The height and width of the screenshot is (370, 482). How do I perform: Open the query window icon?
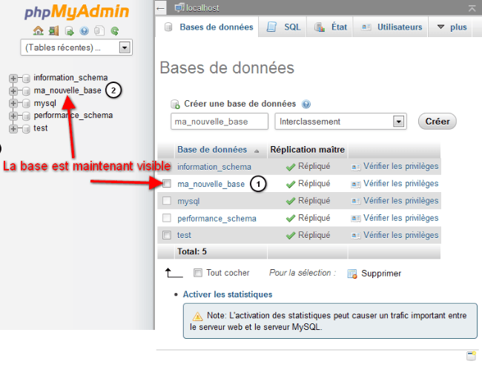click(x=70, y=30)
